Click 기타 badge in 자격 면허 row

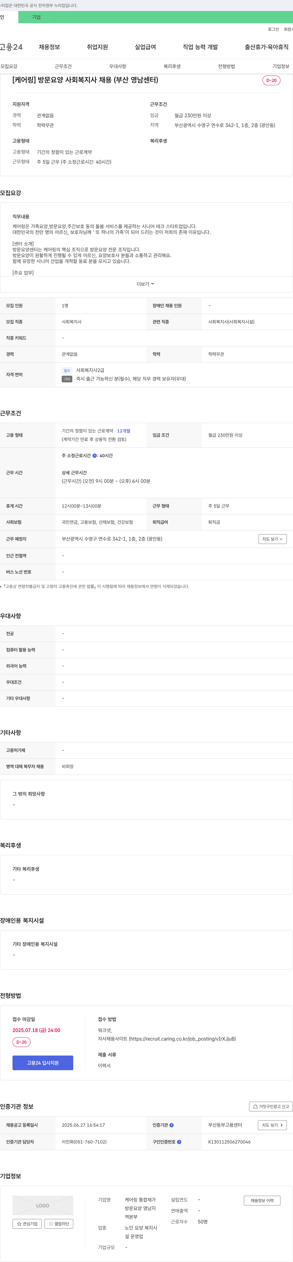point(67,379)
